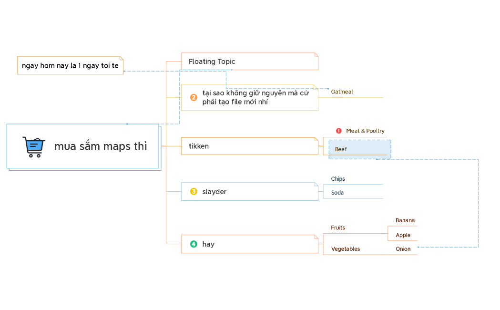Select the Chips subtopic

[x=338, y=179]
